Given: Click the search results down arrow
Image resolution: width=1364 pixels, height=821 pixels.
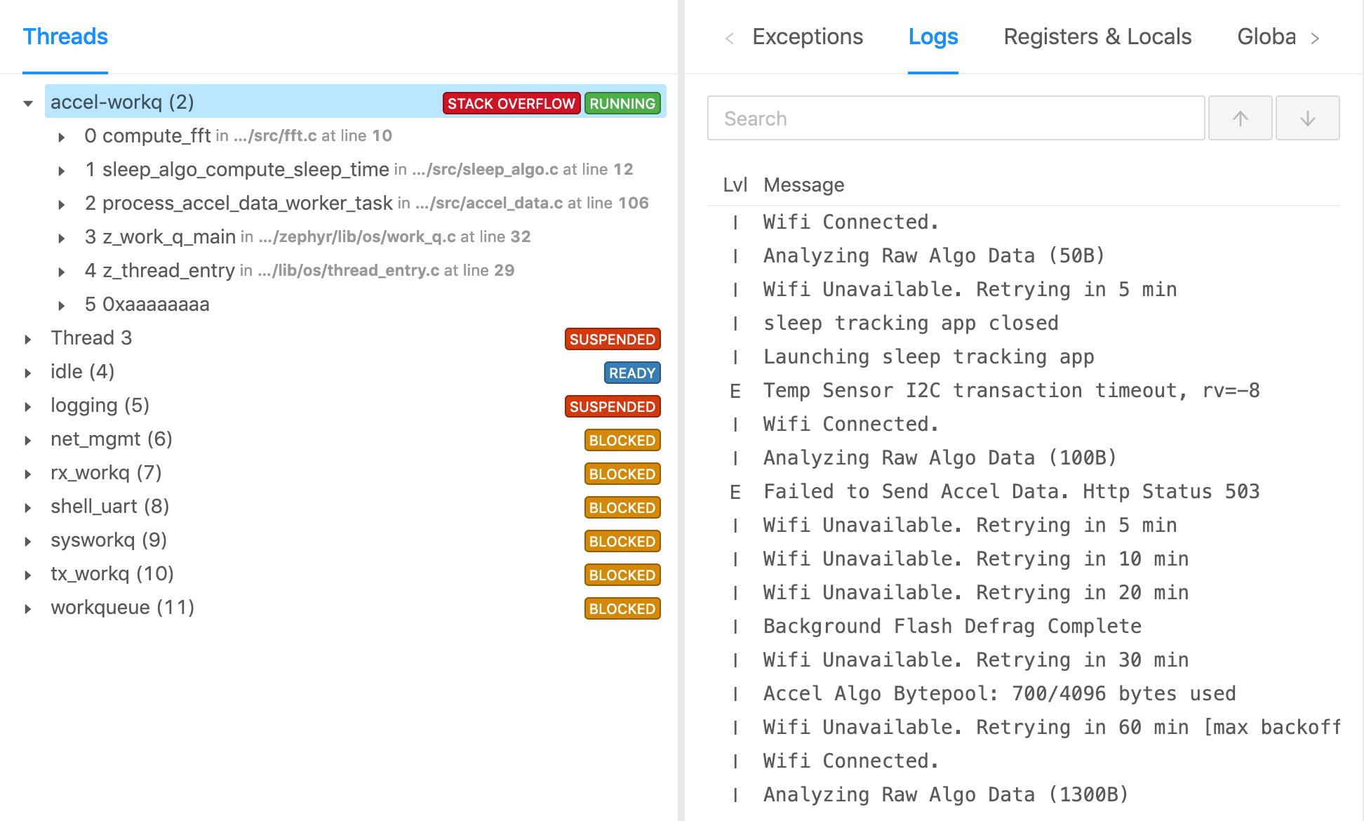Looking at the screenshot, I should coord(1307,117).
